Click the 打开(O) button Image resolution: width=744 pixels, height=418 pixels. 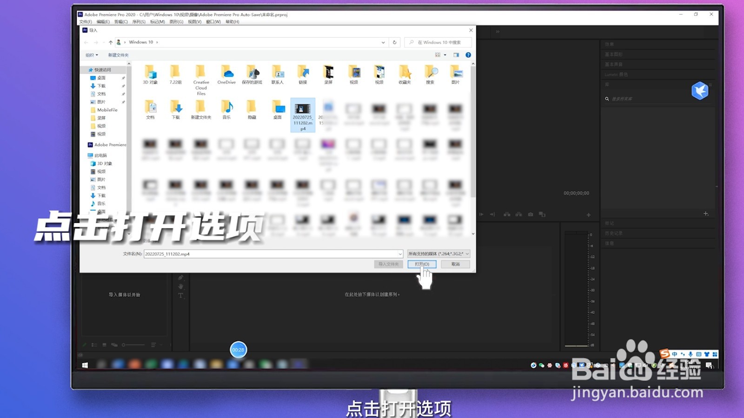coord(421,264)
